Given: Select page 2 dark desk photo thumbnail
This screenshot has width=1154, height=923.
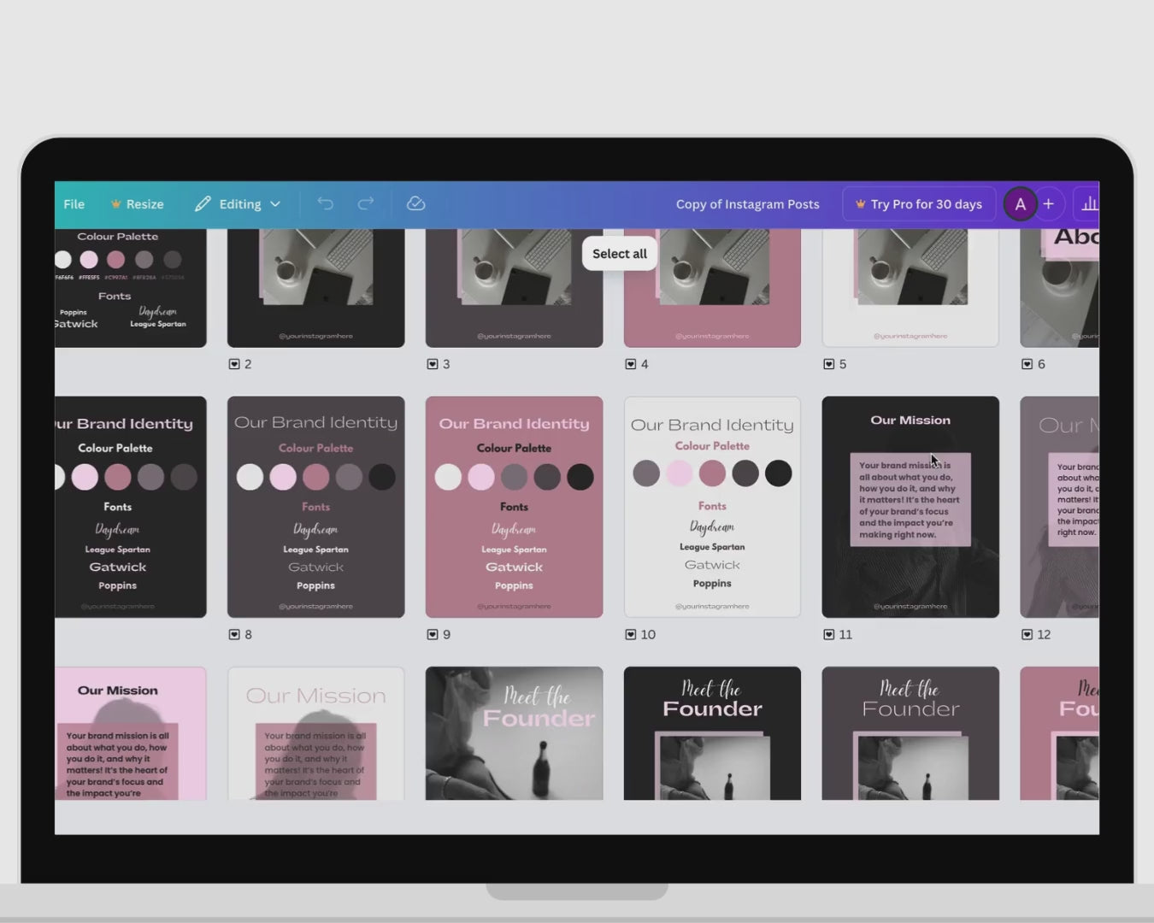Looking at the screenshot, I should click(316, 288).
